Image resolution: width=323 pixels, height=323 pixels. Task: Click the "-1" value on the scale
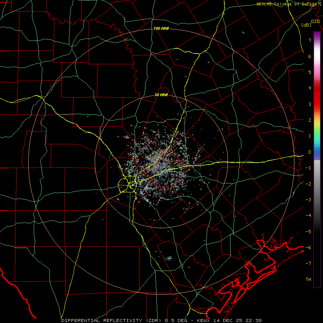pyautogui.click(x=308, y=168)
